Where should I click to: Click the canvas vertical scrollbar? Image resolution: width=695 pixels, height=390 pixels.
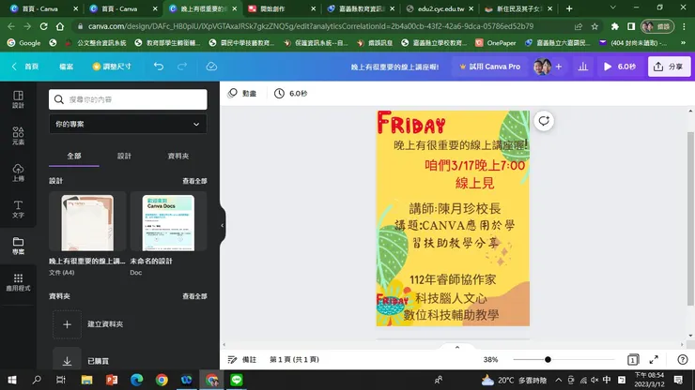tap(690, 218)
